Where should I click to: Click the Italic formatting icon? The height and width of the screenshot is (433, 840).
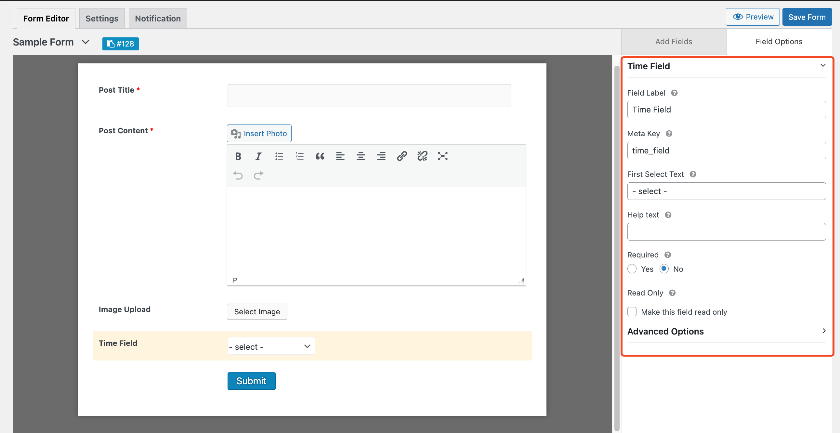tap(258, 156)
